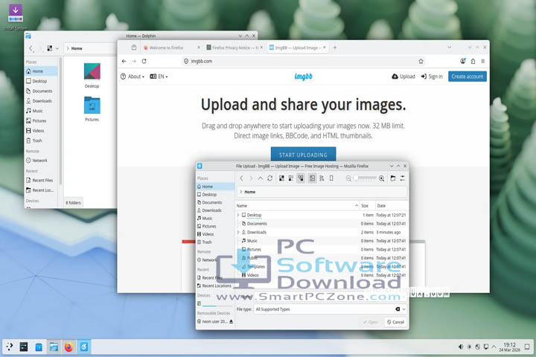Expand Desktop folder row in file dialog

238,215
